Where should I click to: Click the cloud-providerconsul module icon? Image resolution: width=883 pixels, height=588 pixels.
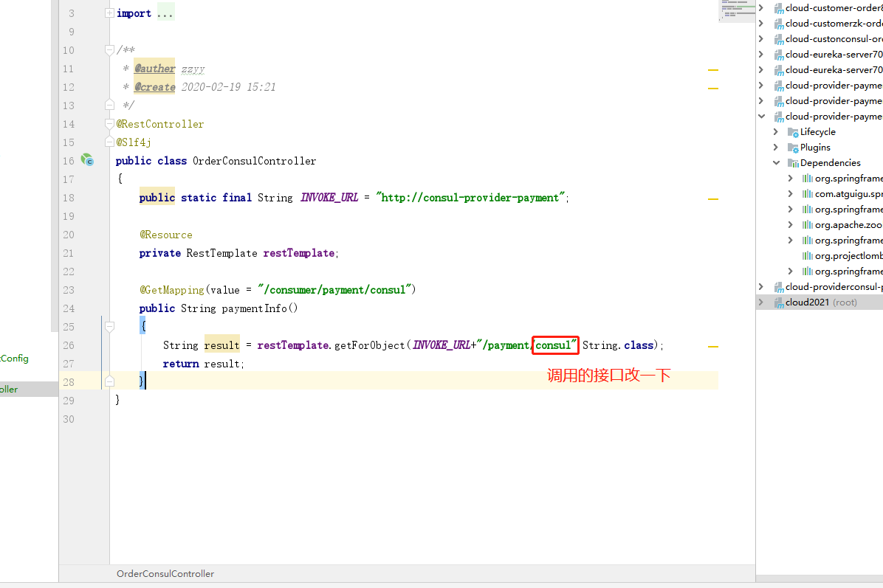779,287
